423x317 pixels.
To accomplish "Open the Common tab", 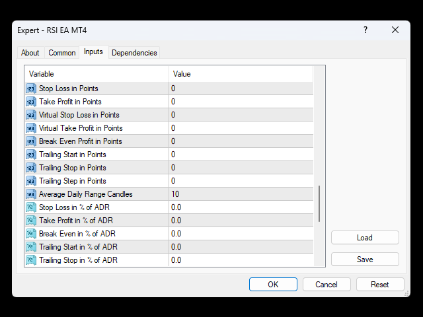I will coord(61,53).
